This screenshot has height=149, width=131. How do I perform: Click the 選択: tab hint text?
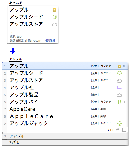pyautogui.click(x=16, y=36)
